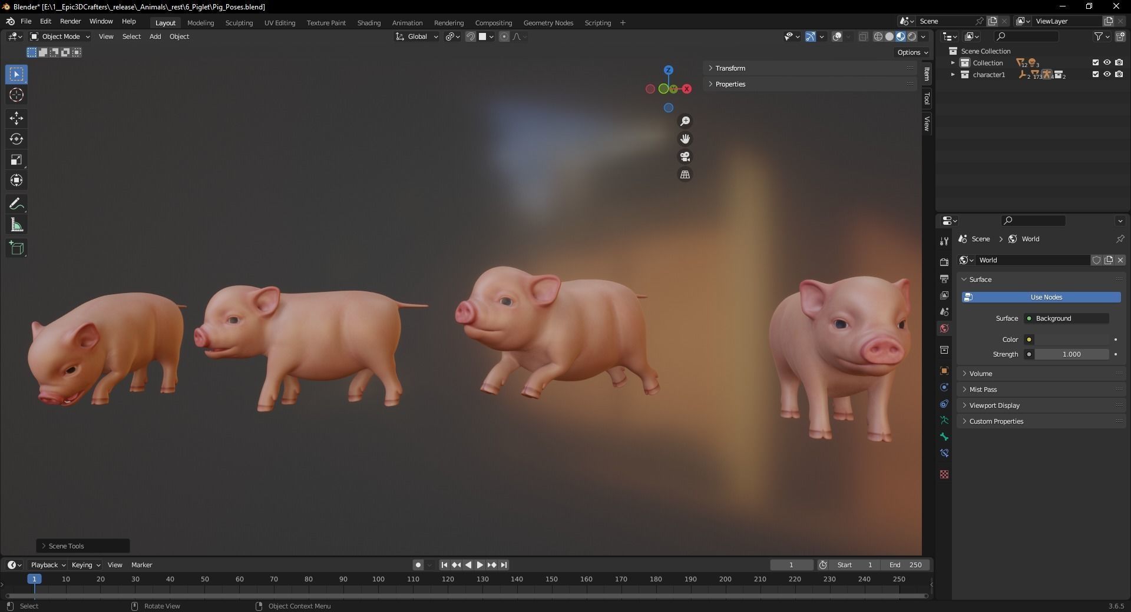Jump to the start frame
The height and width of the screenshot is (612, 1131).
point(444,565)
